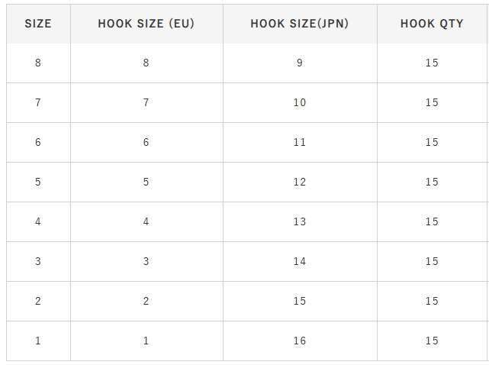Click EU hook size 4 cell

(146, 221)
